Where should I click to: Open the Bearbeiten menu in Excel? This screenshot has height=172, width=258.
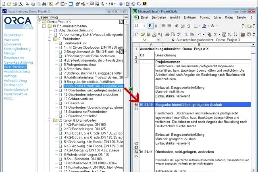click(158, 17)
